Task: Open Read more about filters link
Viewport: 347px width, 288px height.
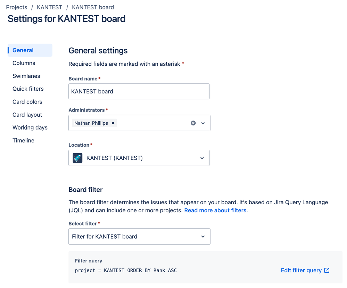Action: 215,210
